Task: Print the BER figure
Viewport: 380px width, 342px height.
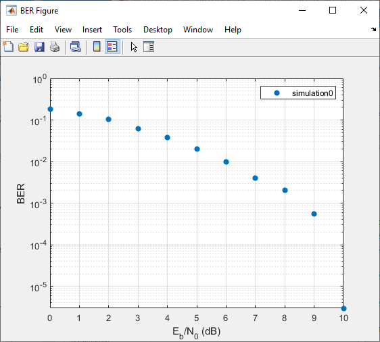Action: point(55,47)
